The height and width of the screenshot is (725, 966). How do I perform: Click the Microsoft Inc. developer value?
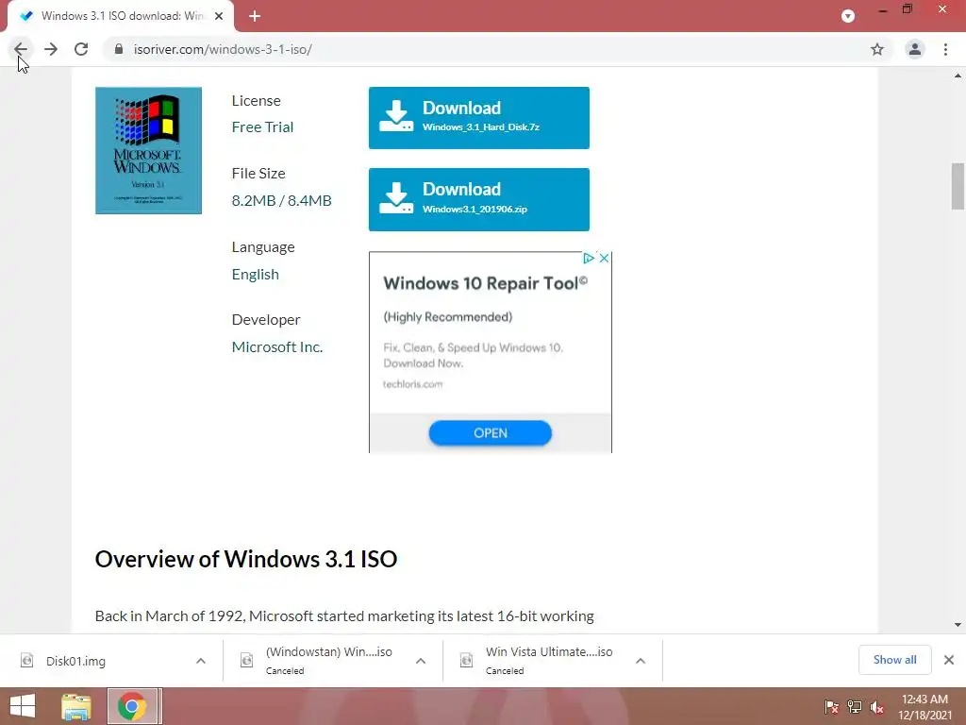tap(277, 347)
